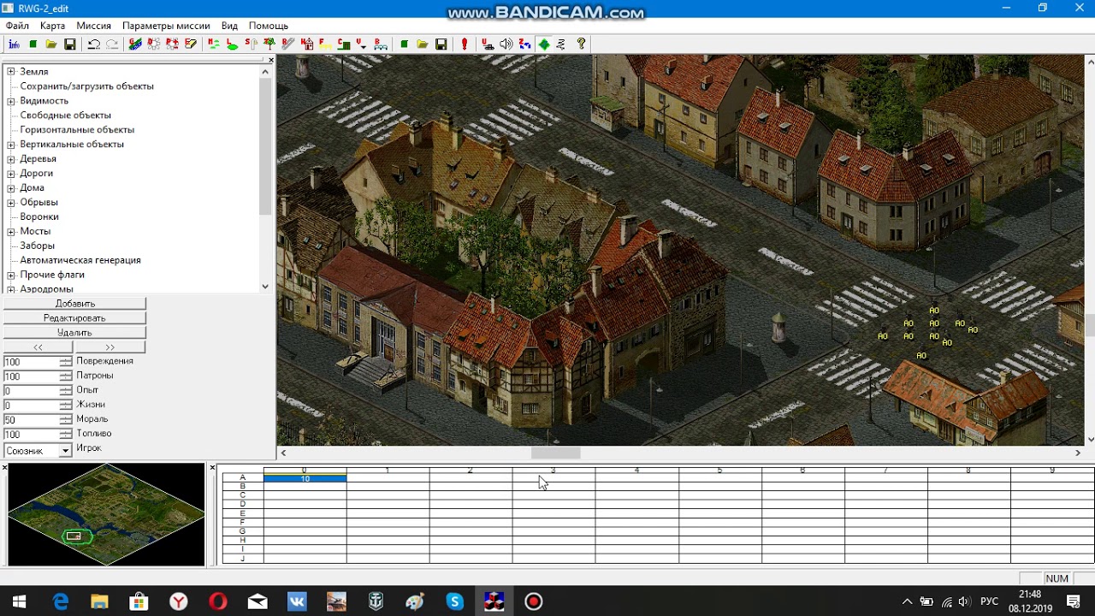Click the green square icon beside Info

(33, 44)
